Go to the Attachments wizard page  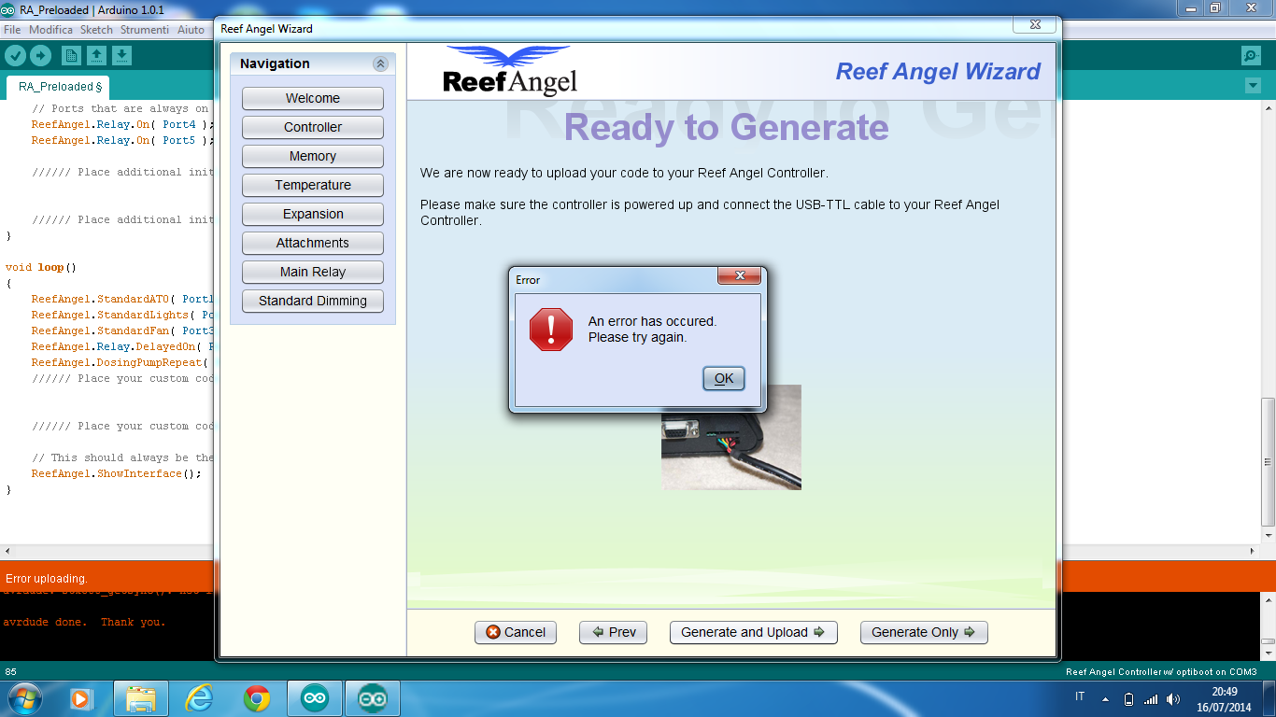point(313,243)
